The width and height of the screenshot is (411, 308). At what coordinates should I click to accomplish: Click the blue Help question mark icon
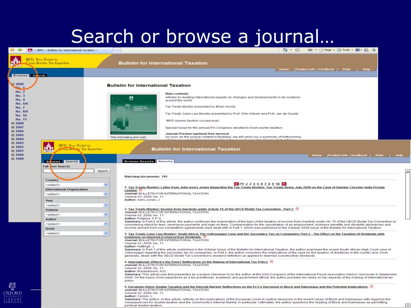click(x=357, y=50)
